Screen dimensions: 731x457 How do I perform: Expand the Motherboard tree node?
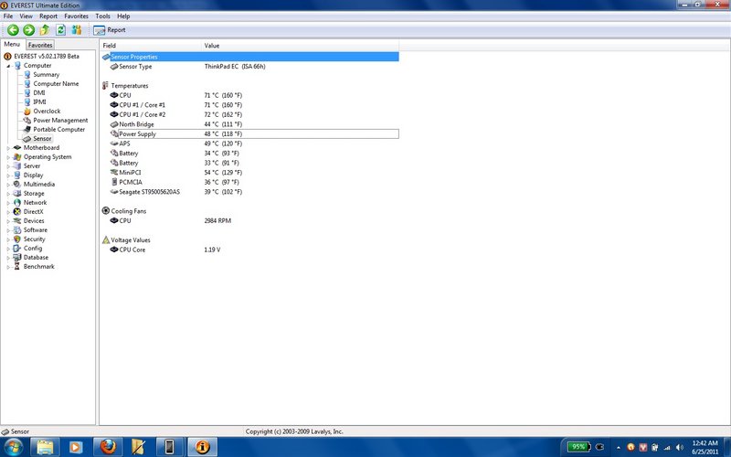click(8, 148)
